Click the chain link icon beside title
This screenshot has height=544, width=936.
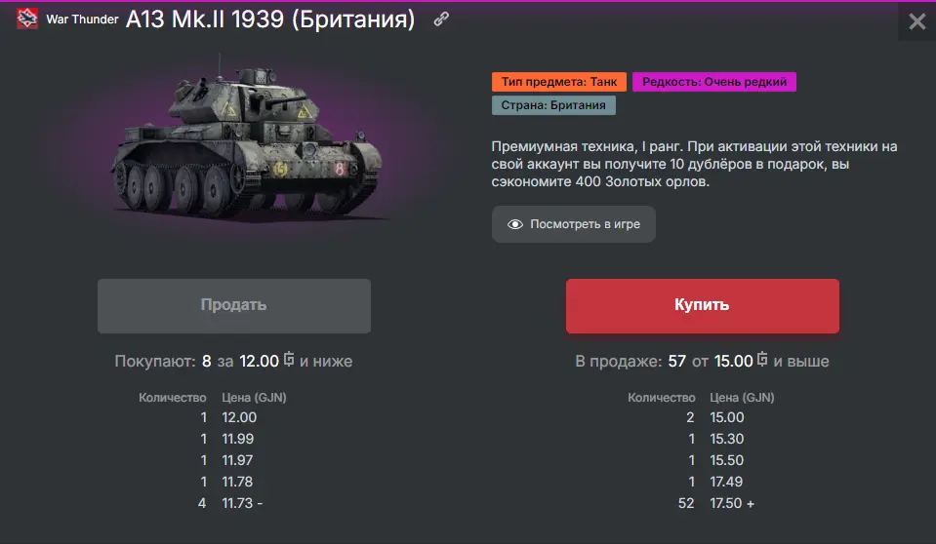pyautogui.click(x=442, y=19)
